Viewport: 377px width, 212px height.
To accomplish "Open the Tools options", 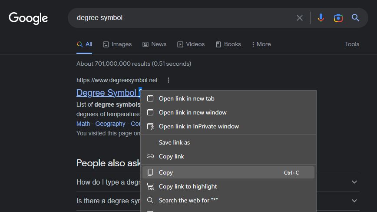I will (x=352, y=44).
